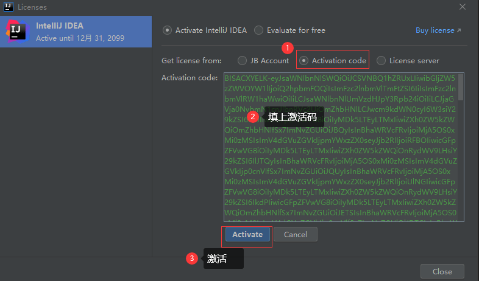Click the 'Active until 12月 31, 2099' text
The width and height of the screenshot is (479, 281).
[x=80, y=38]
